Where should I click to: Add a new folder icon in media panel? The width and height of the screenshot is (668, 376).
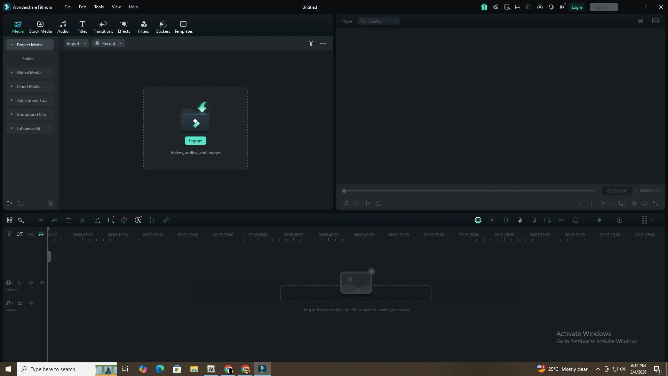[x=9, y=204]
